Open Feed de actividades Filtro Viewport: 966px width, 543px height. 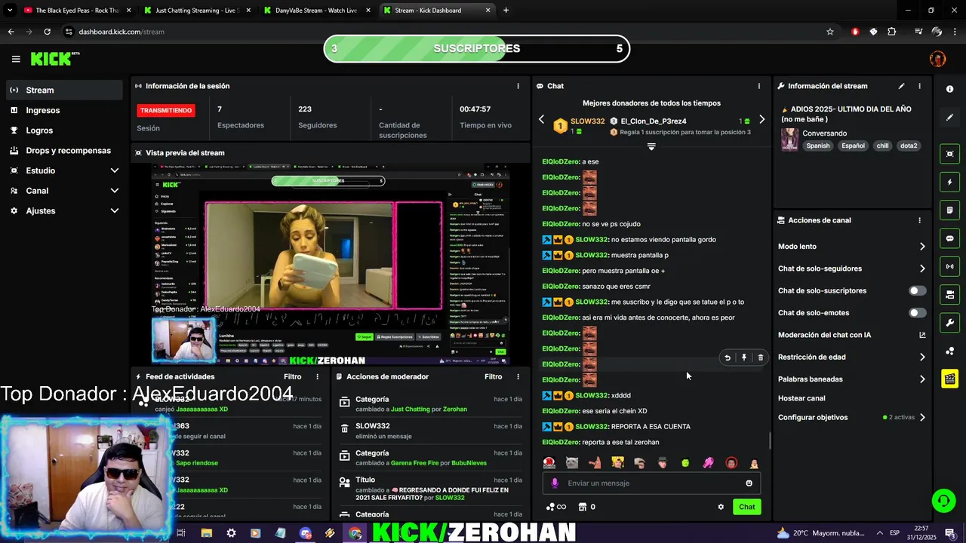(292, 376)
